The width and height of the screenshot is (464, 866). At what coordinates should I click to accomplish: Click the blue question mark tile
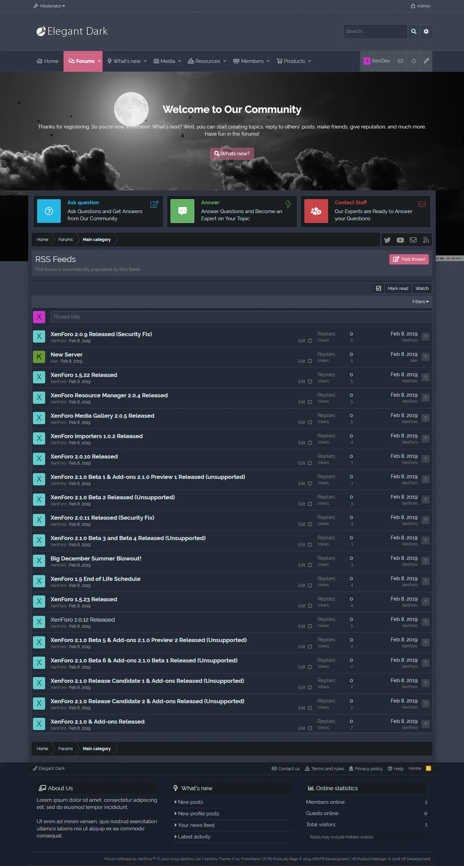[49, 211]
